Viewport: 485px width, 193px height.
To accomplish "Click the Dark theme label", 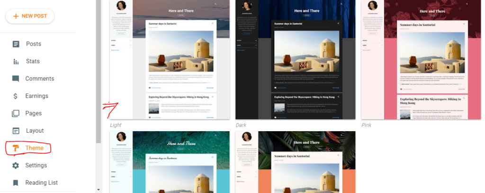I will click(241, 125).
